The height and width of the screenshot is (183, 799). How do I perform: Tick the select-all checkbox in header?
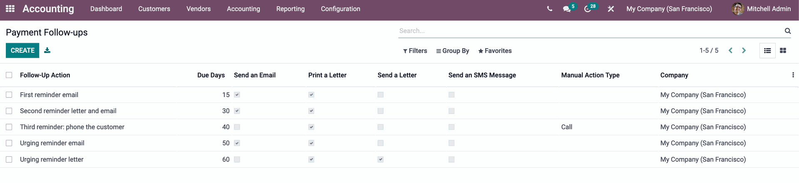9,75
